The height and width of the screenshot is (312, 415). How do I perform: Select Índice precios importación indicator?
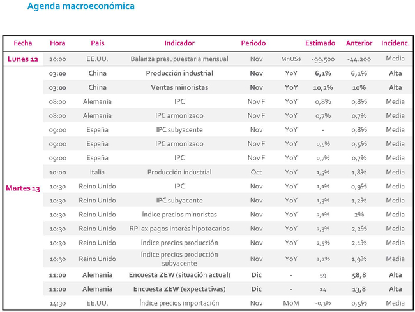[179, 303]
